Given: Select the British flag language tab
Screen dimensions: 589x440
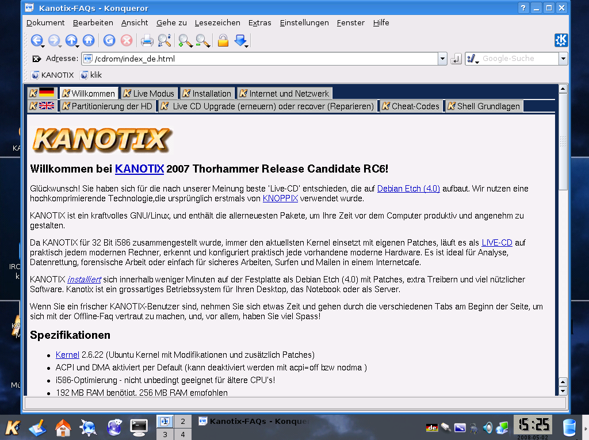Looking at the screenshot, I should click(x=42, y=106).
